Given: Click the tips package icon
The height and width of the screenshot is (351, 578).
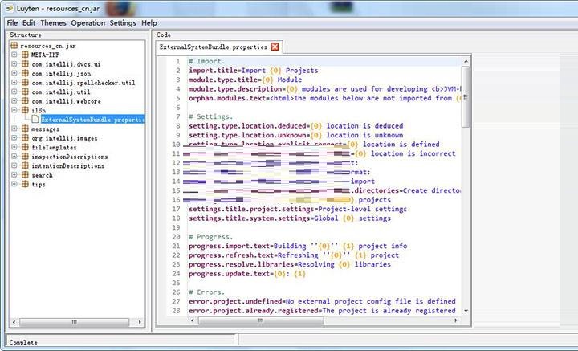Looking at the screenshot, I should pyautogui.click(x=25, y=184).
